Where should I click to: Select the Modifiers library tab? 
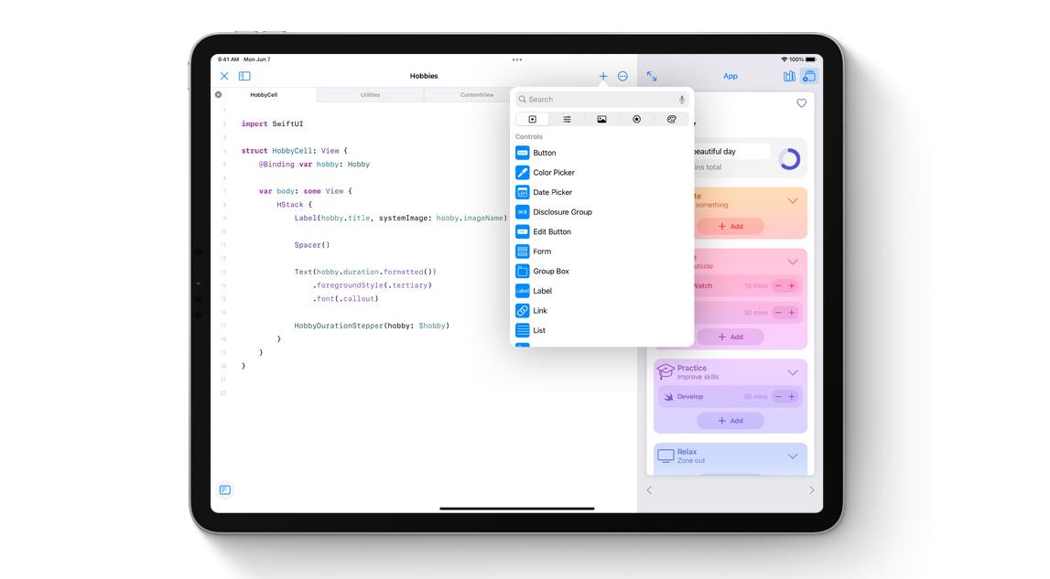click(568, 119)
